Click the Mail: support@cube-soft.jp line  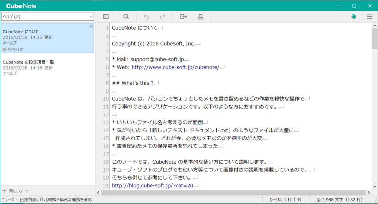point(148,59)
